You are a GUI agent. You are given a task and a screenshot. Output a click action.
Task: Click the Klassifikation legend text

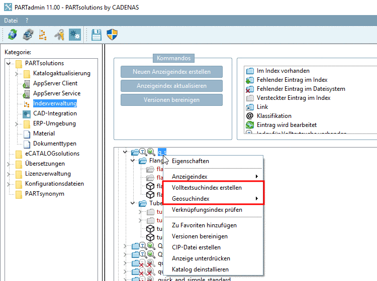[274, 116]
